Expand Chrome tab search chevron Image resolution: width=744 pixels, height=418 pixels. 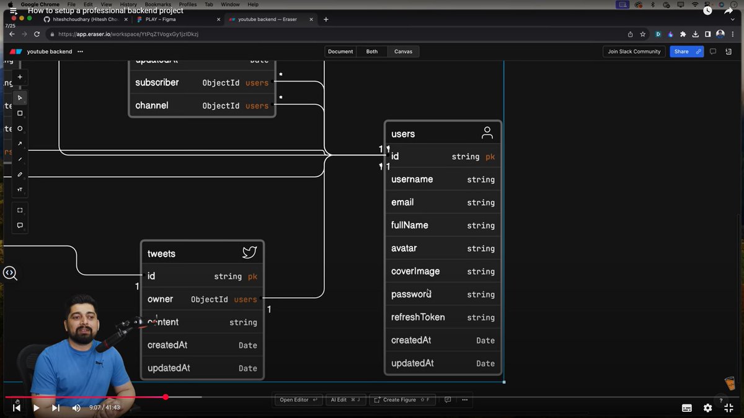[x=732, y=19]
